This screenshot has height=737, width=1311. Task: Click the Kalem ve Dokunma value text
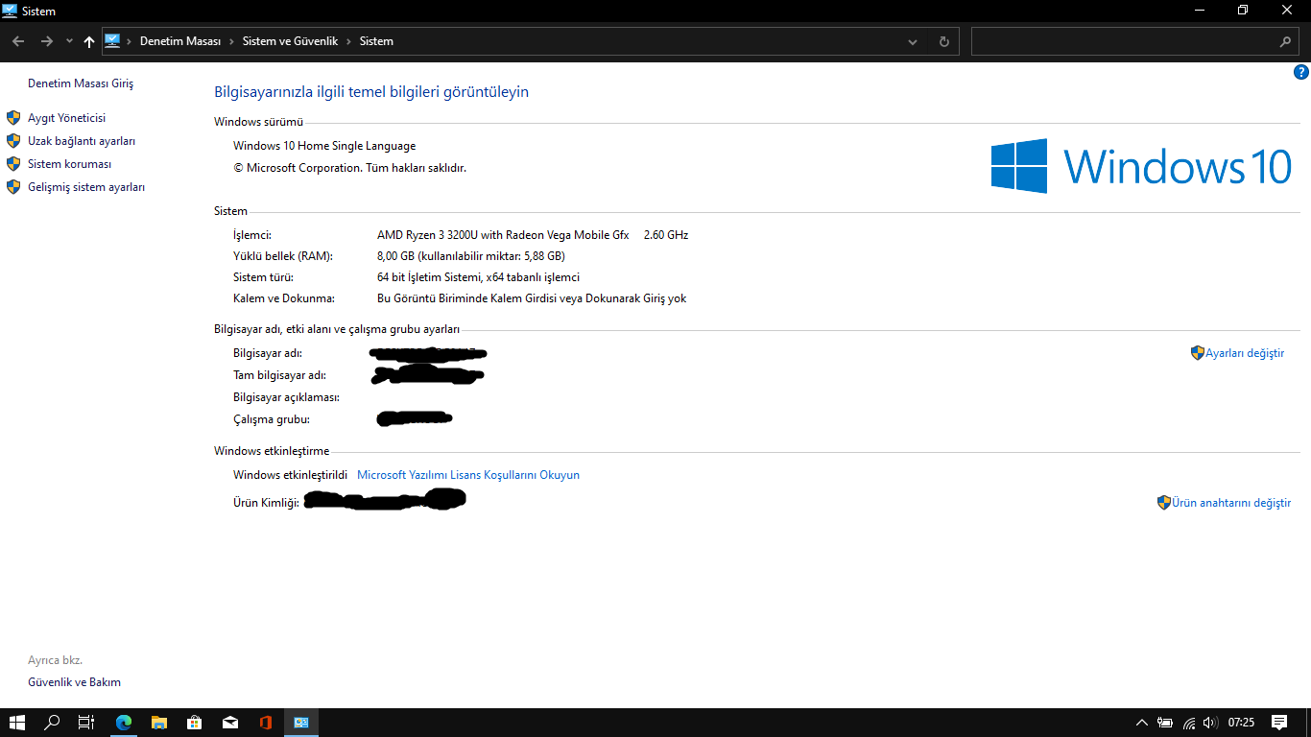tap(532, 298)
